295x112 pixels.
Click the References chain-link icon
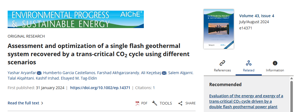tap(222, 63)
